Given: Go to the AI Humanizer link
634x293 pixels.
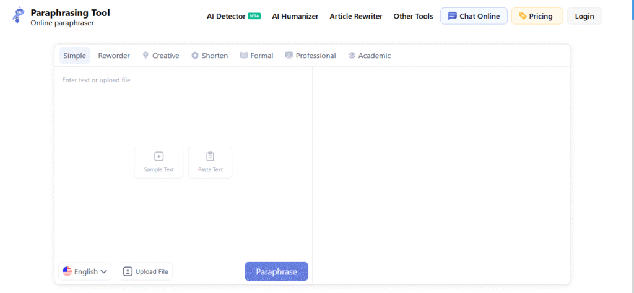Looking at the screenshot, I should pyautogui.click(x=295, y=16).
